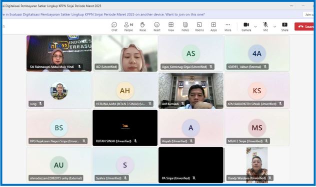Click the muted mic icon beside Agus_Kemenag Sinjai
This screenshot has width=316, height=187.
(211, 66)
